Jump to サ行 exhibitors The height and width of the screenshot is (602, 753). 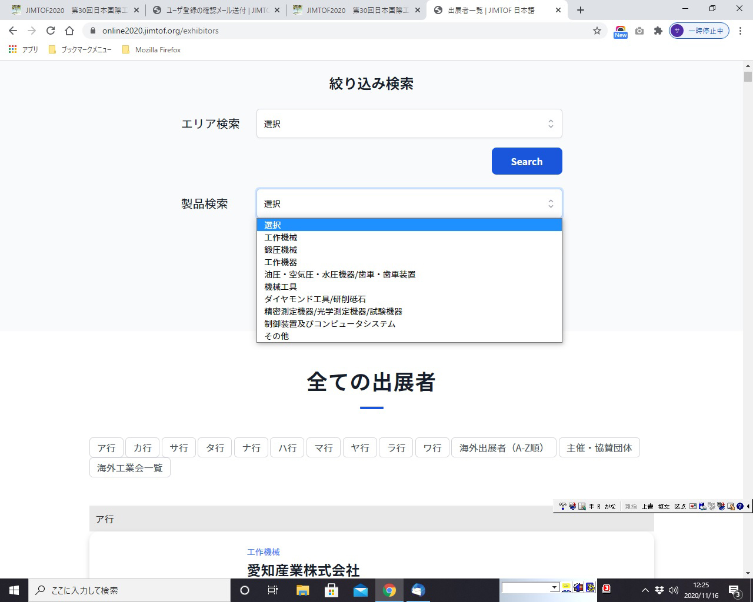(x=179, y=447)
